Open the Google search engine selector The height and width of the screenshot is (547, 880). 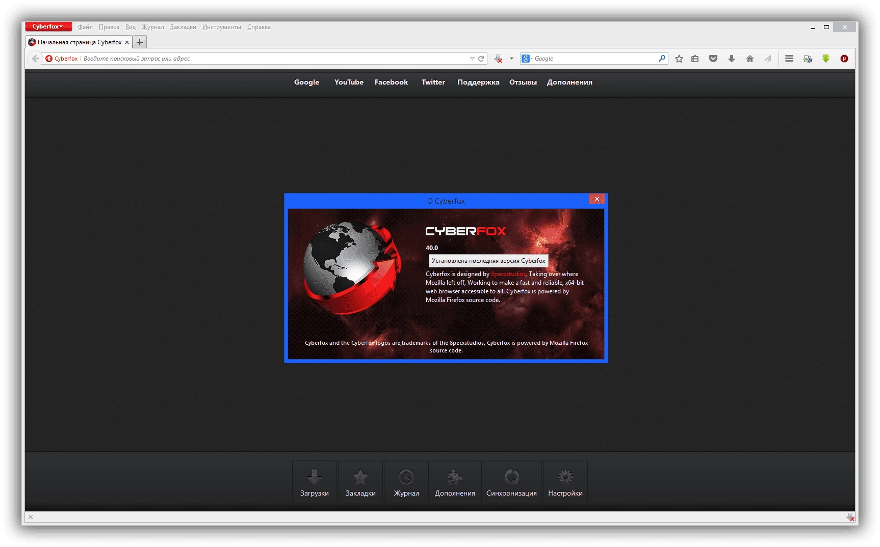tap(527, 59)
